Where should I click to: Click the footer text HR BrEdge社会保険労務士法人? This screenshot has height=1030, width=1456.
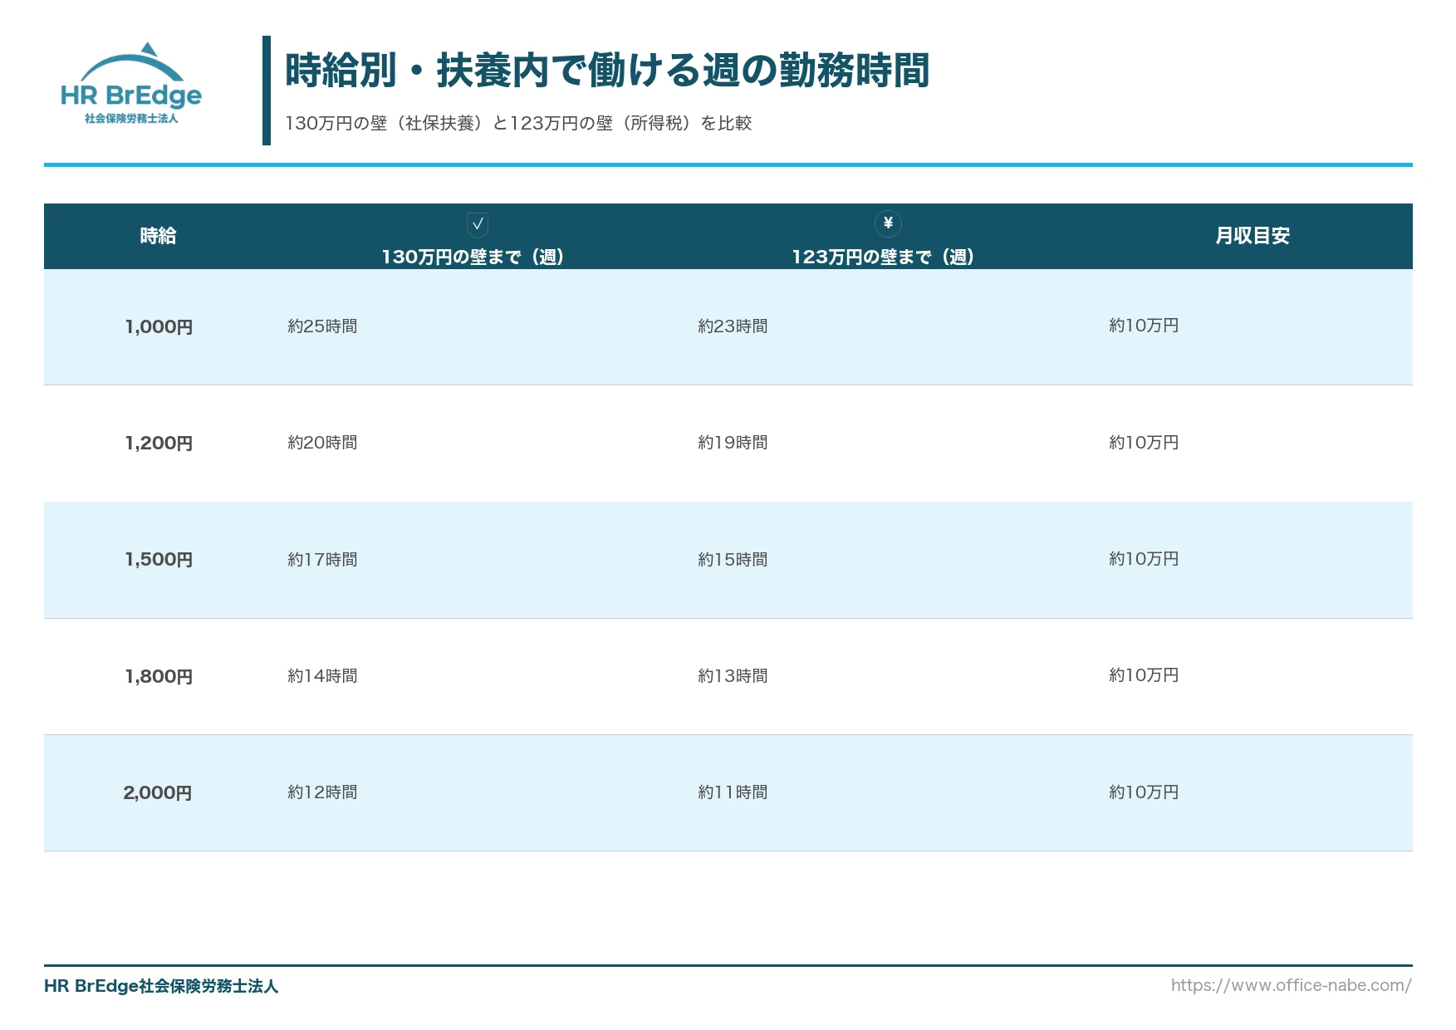coord(161,986)
